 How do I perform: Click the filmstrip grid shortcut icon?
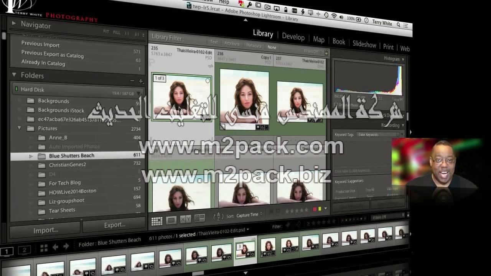click(44, 248)
